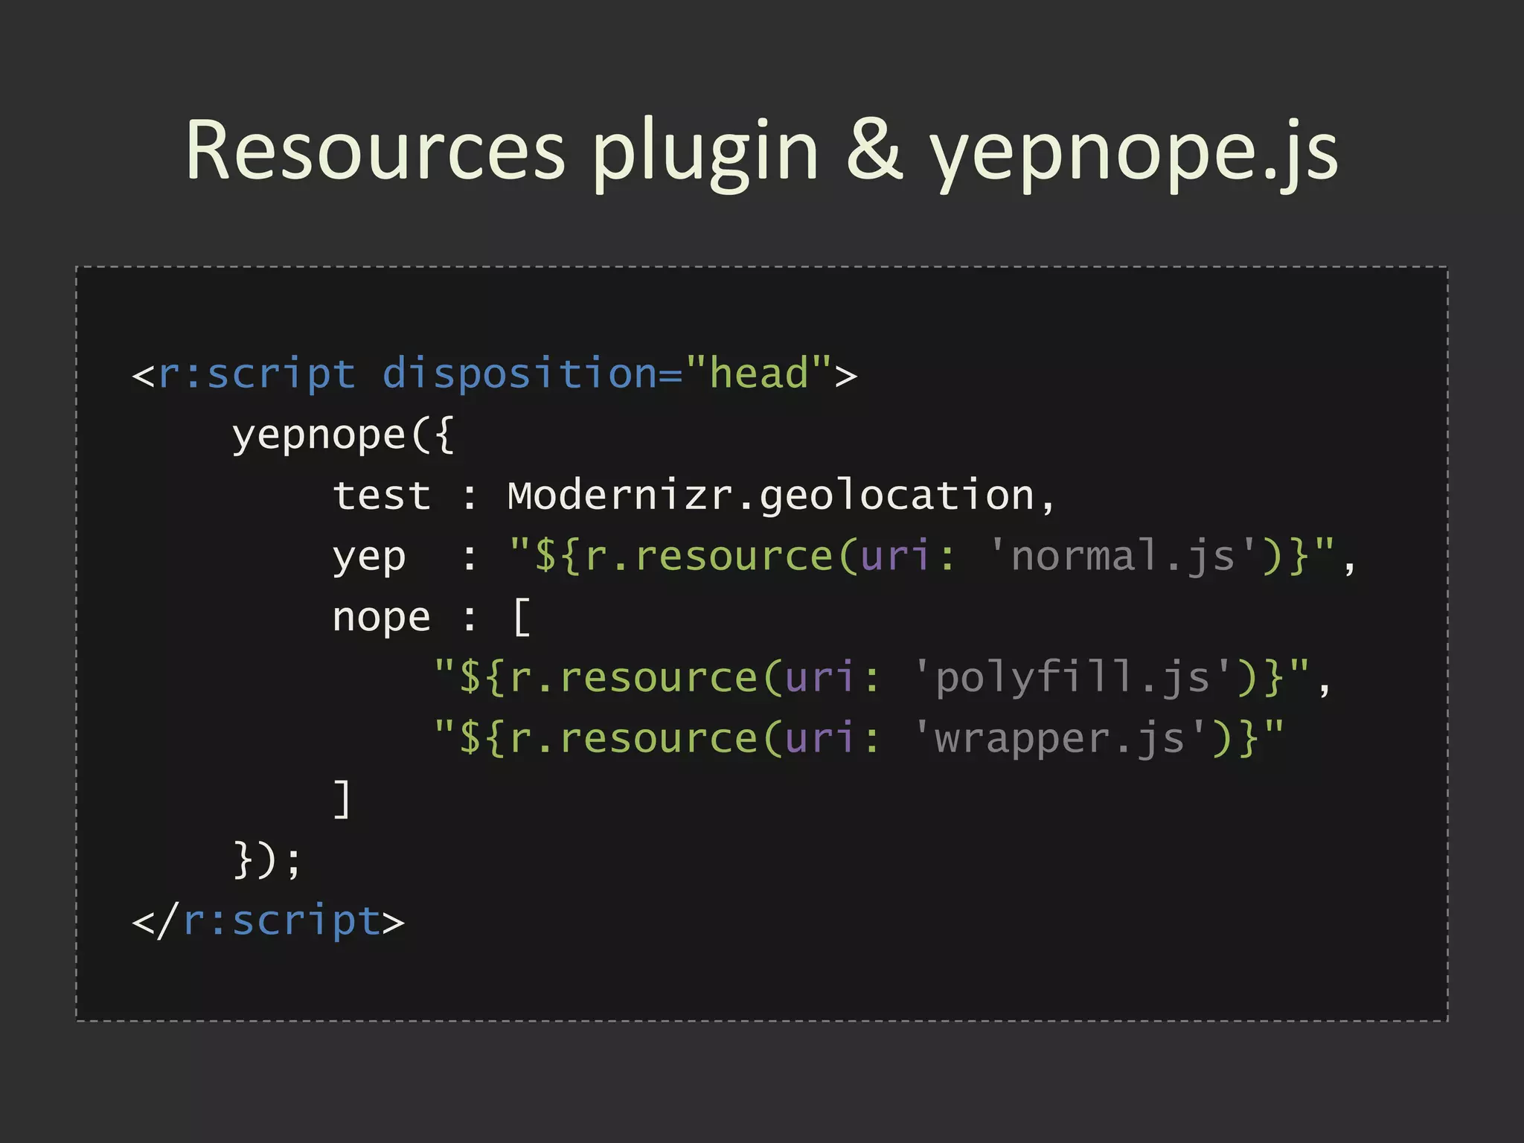Click the '});' line
The image size is (1524, 1143).
[x=267, y=859]
